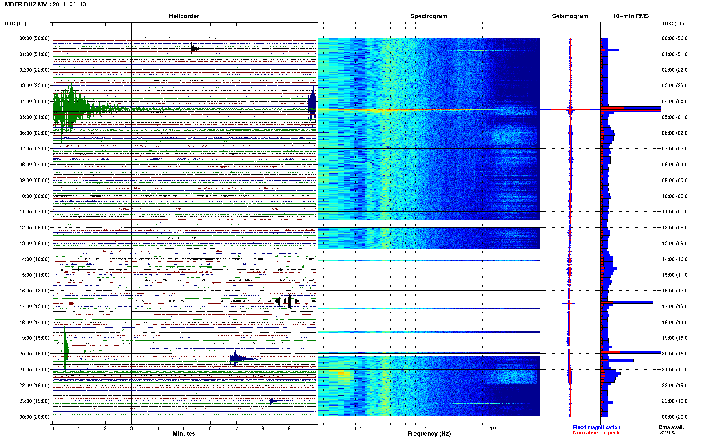Click the longest RMS bar near 04:30

tap(631, 110)
